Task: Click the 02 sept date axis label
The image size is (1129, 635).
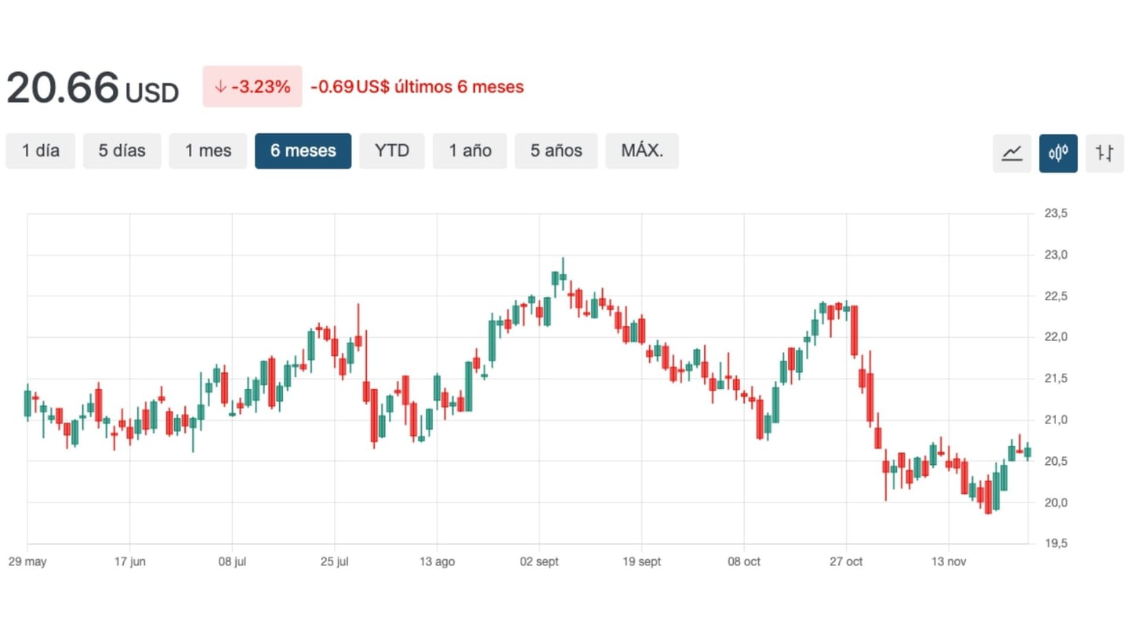Action: 539,562
